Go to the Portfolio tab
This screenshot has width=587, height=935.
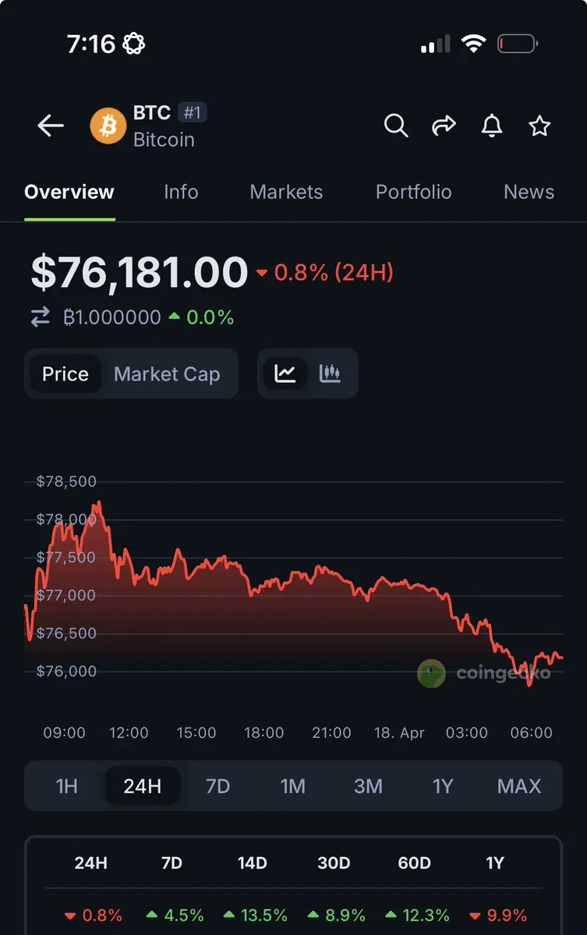coord(413,192)
